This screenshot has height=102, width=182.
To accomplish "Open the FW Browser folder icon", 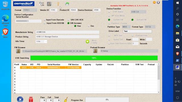I will coord(18,51).
